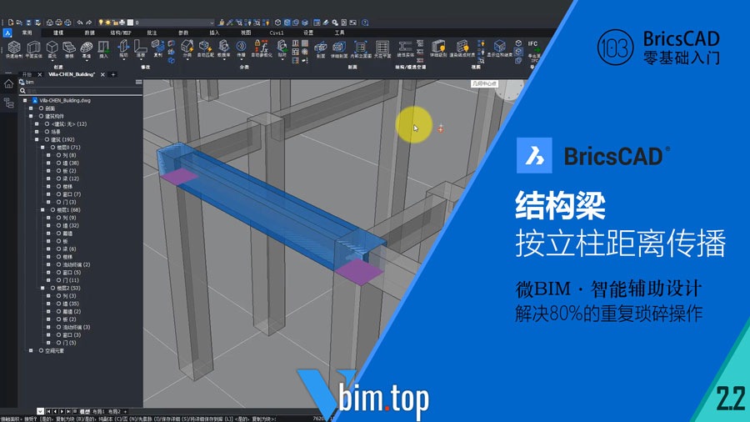
Task: Click the 快速绘制 quick draw tool
Action: pyautogui.click(x=14, y=48)
